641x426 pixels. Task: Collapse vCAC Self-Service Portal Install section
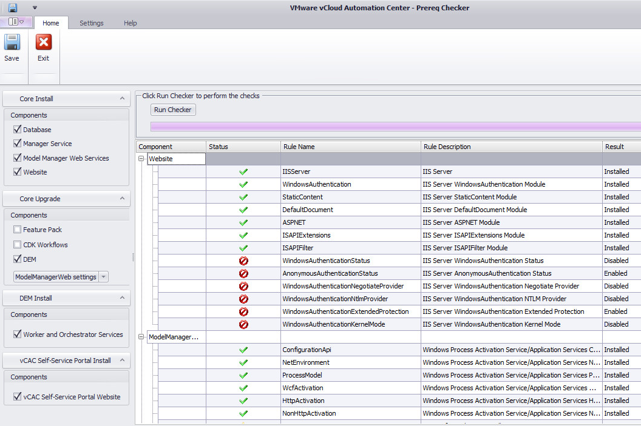click(x=122, y=361)
